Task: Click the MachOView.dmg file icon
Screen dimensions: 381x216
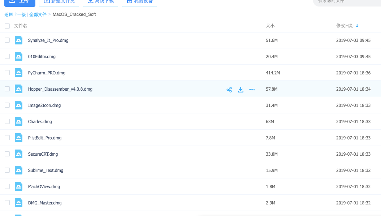Action: [x=18, y=187]
